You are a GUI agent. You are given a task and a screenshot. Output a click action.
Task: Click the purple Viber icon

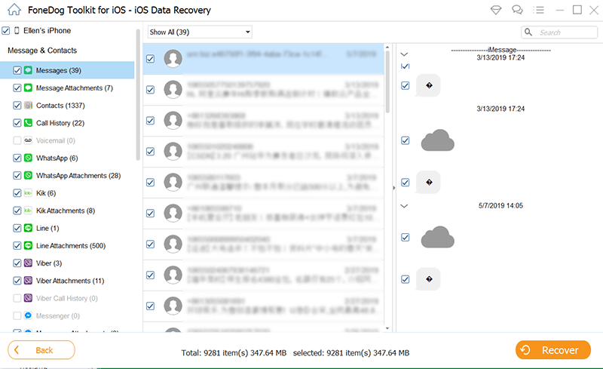[28, 263]
